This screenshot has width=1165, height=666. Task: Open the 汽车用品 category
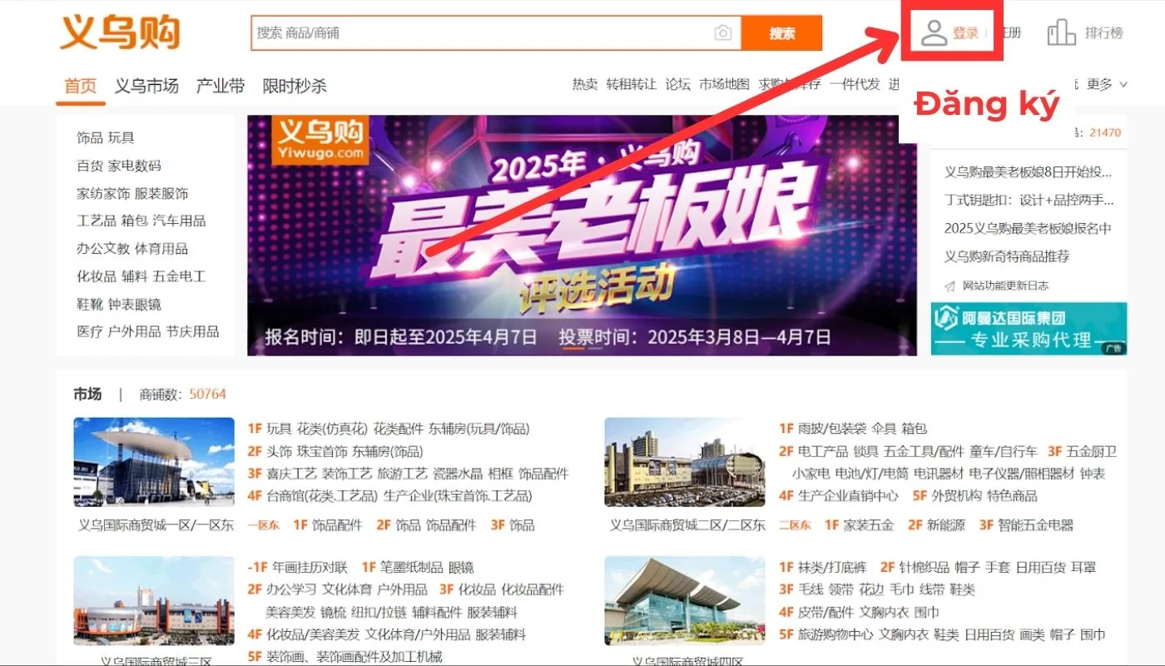[x=179, y=221]
